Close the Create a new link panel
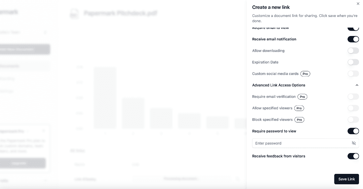Screen dimensions: 363x189 [358, 4]
